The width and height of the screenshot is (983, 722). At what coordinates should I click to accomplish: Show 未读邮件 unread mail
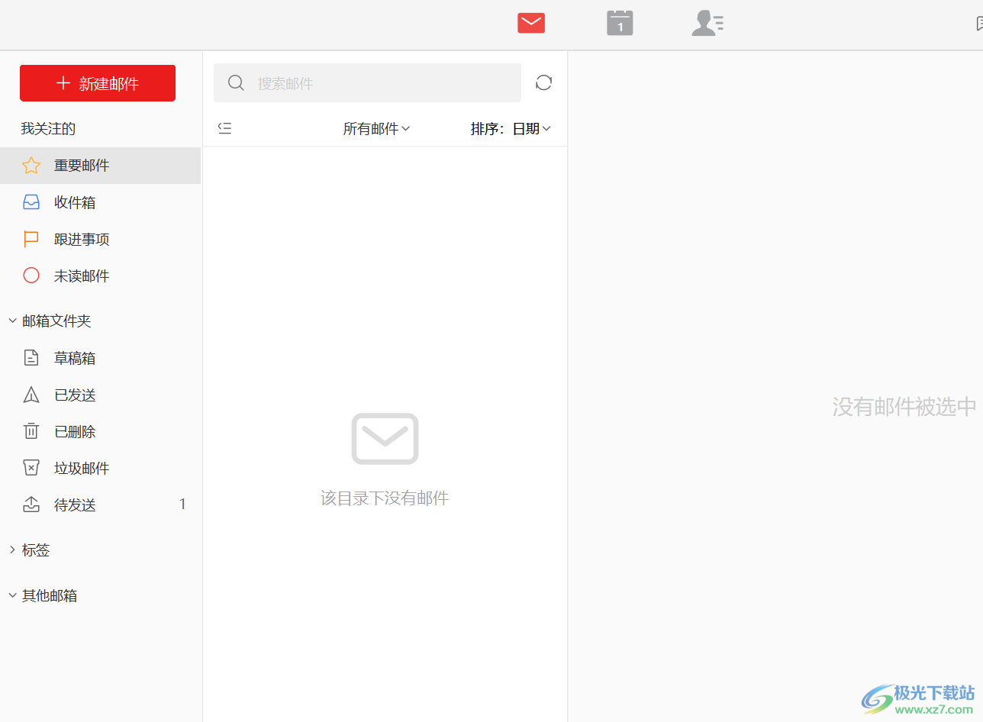coord(100,276)
